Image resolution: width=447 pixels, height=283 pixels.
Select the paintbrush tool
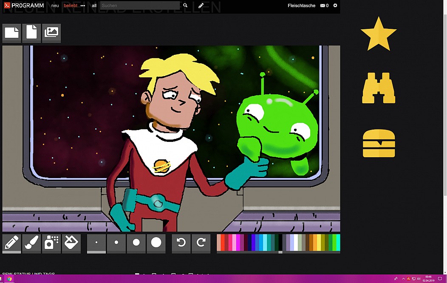31,243
